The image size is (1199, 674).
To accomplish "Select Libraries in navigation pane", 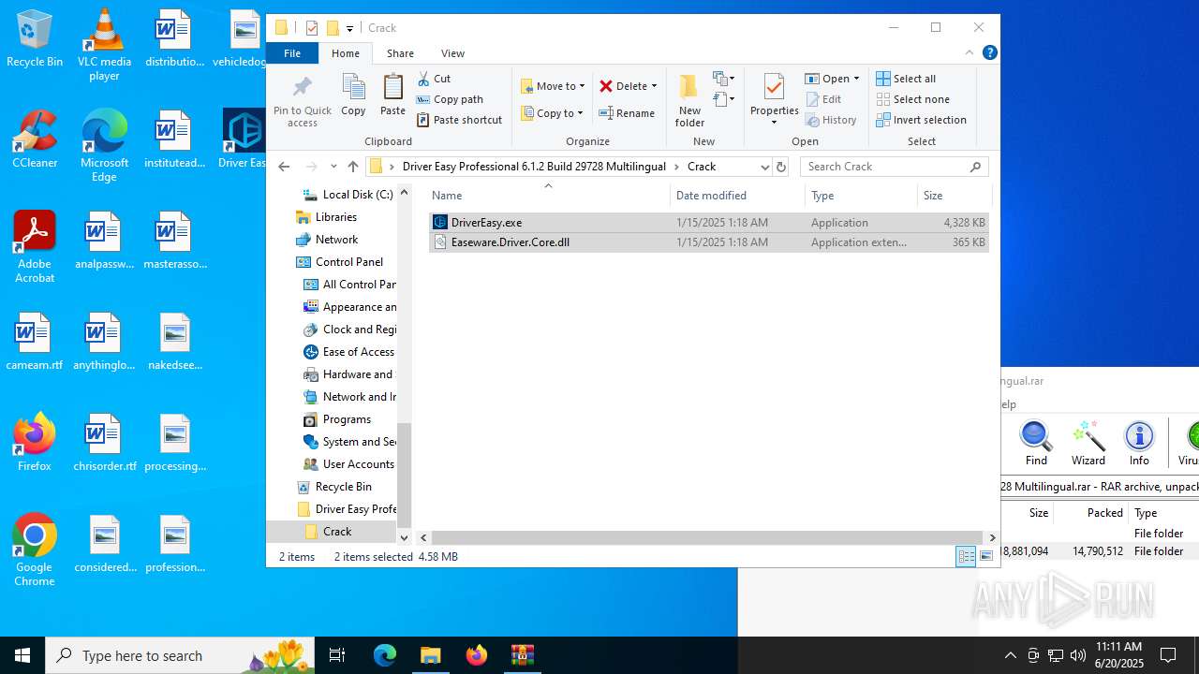I will [326, 217].
